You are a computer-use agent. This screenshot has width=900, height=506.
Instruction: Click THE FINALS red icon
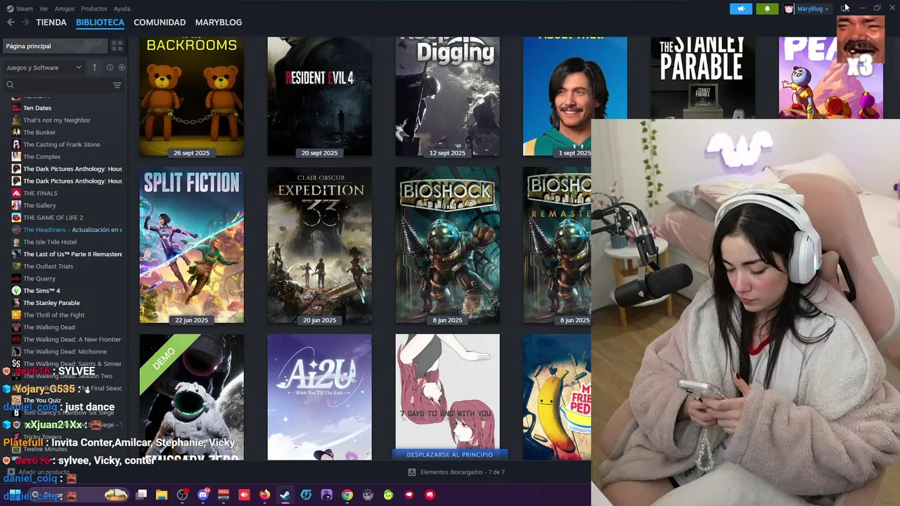click(16, 193)
